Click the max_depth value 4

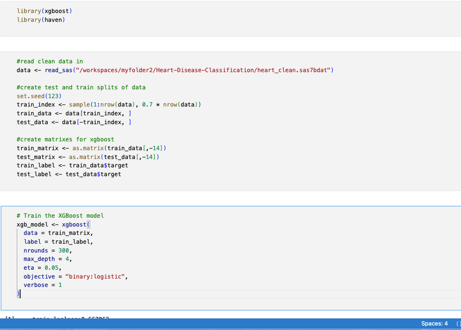pos(67,259)
